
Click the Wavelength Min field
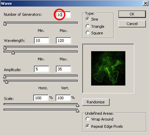[x=41, y=40]
